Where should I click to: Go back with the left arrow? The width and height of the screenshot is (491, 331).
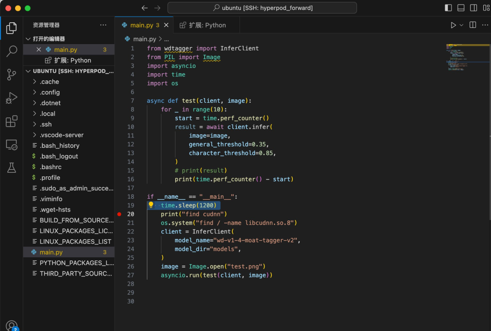point(145,8)
